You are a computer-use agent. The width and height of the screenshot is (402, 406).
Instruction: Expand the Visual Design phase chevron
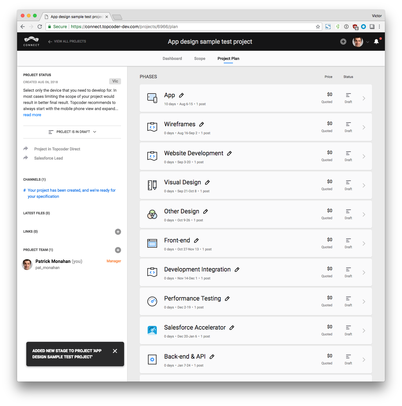(364, 186)
